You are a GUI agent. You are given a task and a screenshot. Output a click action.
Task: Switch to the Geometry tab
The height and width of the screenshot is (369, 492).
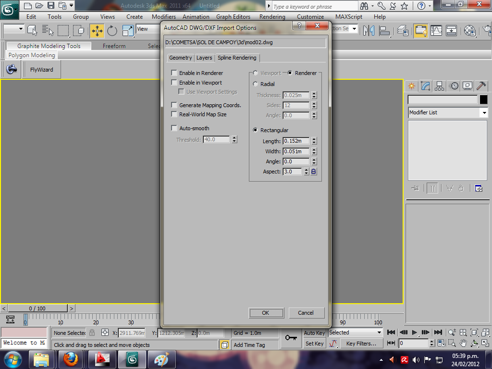pyautogui.click(x=181, y=58)
